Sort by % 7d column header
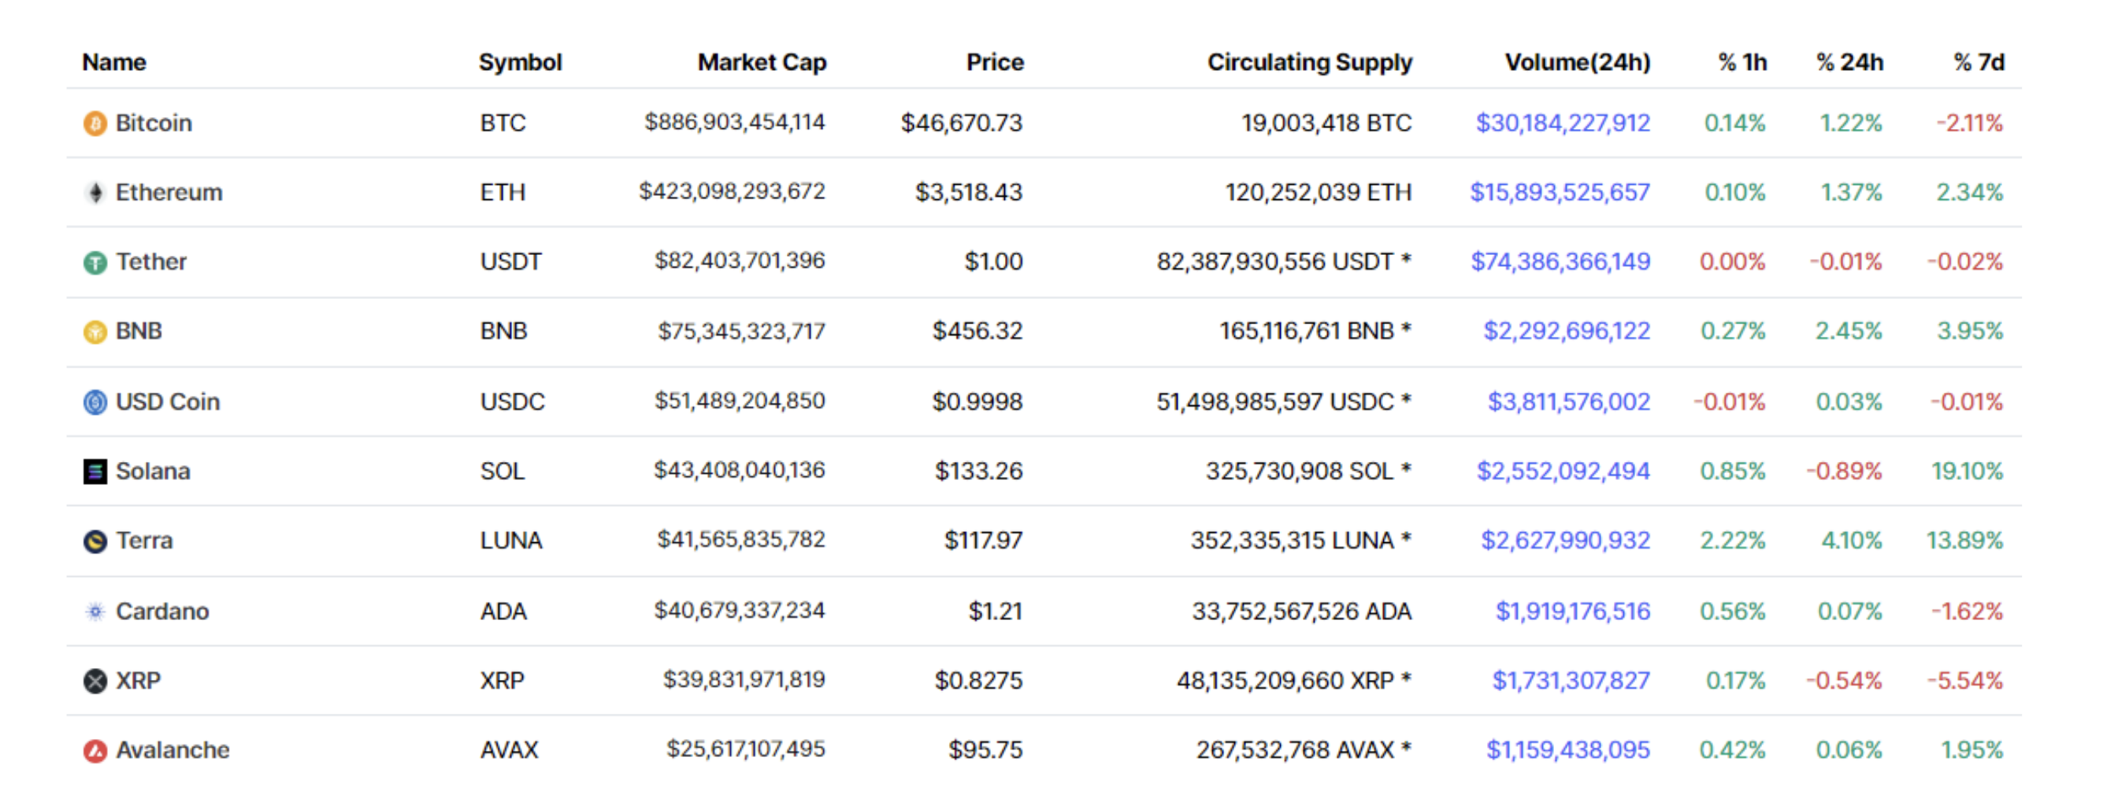 (x=1978, y=62)
